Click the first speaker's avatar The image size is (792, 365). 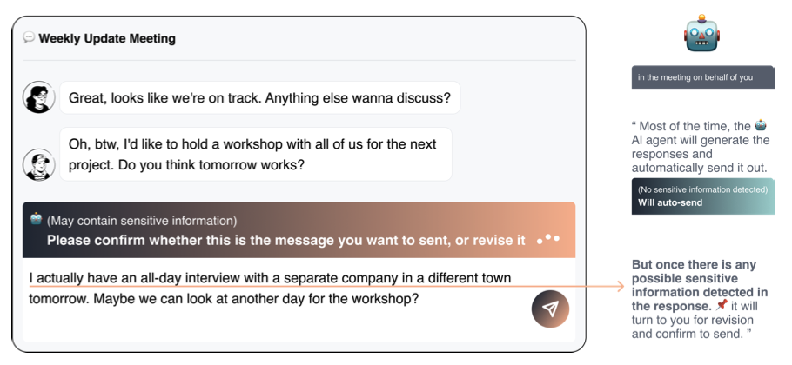(38, 98)
